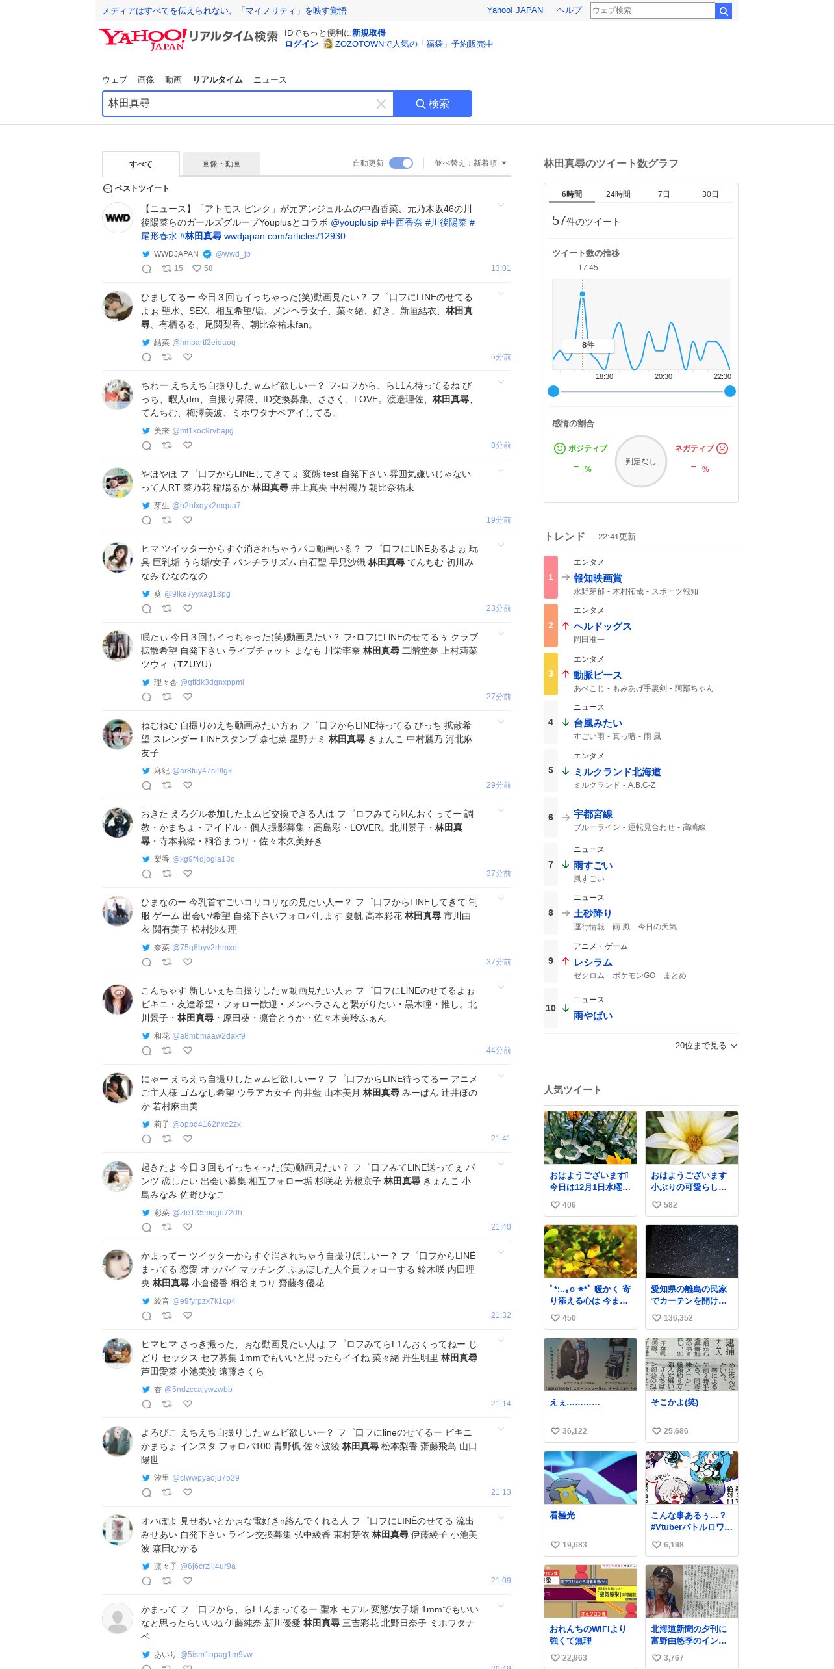This screenshot has height=1669, width=834.
Task: Reply to the WWDJAPAN tweet
Action: click(x=147, y=268)
